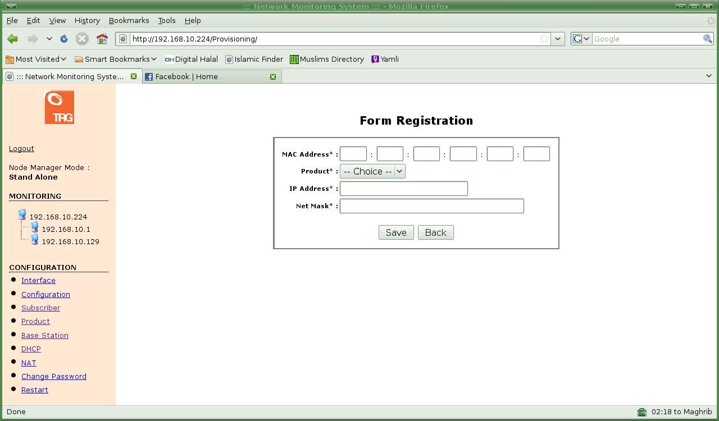Reload the current page
The height and width of the screenshot is (421, 719).
pos(64,39)
